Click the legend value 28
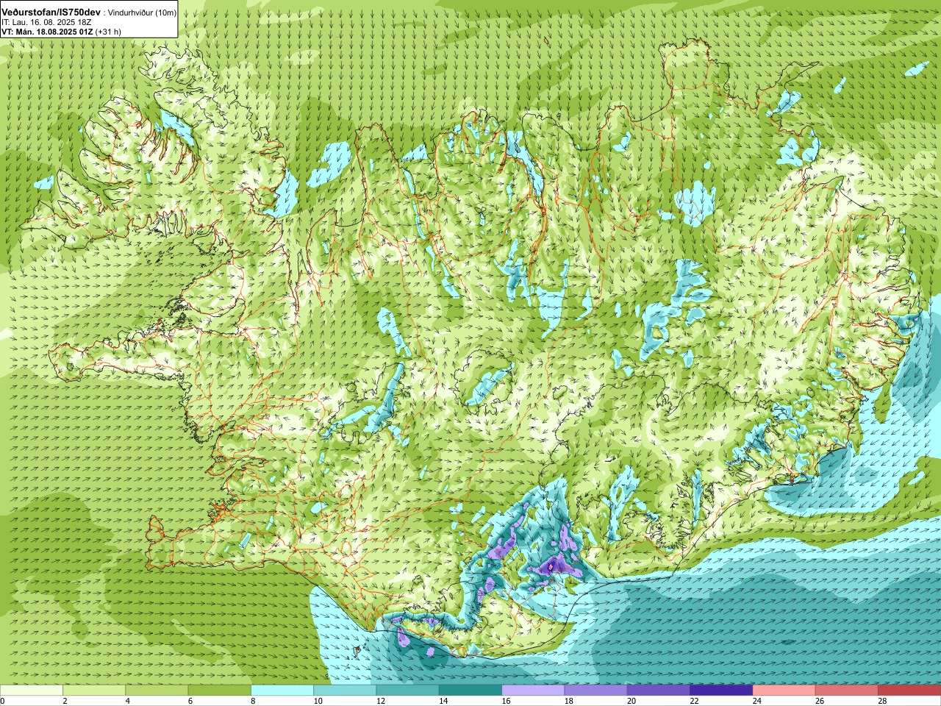The height and width of the screenshot is (706, 941). coord(883,701)
